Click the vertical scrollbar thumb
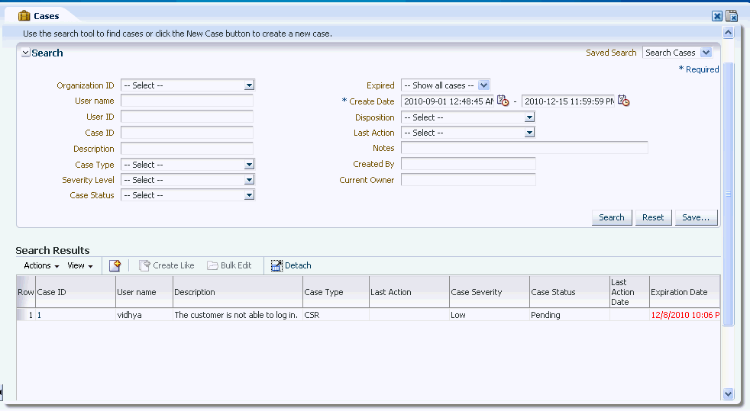Screen dimensions: 750x411 pos(728,194)
